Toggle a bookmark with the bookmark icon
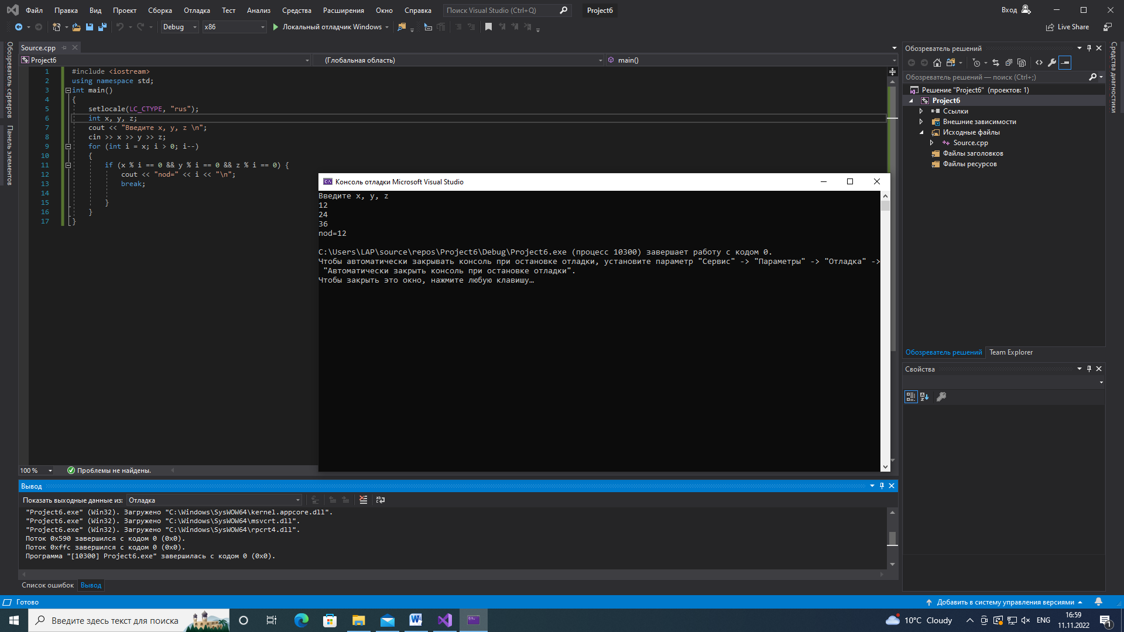1124x632 pixels. [x=488, y=27]
